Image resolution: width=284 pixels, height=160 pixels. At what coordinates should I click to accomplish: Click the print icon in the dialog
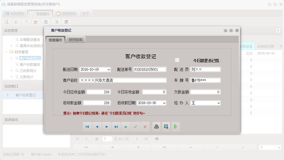[156, 127]
